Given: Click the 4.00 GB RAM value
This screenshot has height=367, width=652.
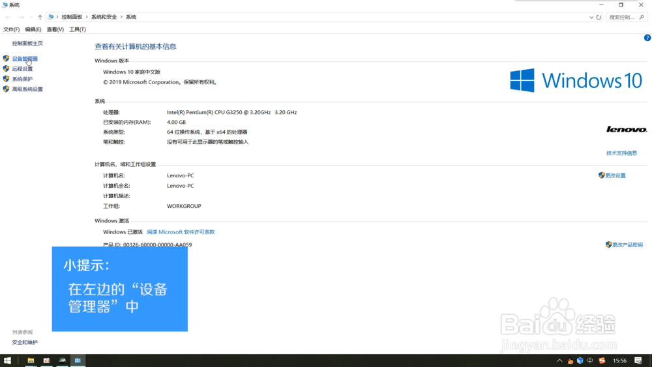Looking at the screenshot, I should pyautogui.click(x=176, y=122).
